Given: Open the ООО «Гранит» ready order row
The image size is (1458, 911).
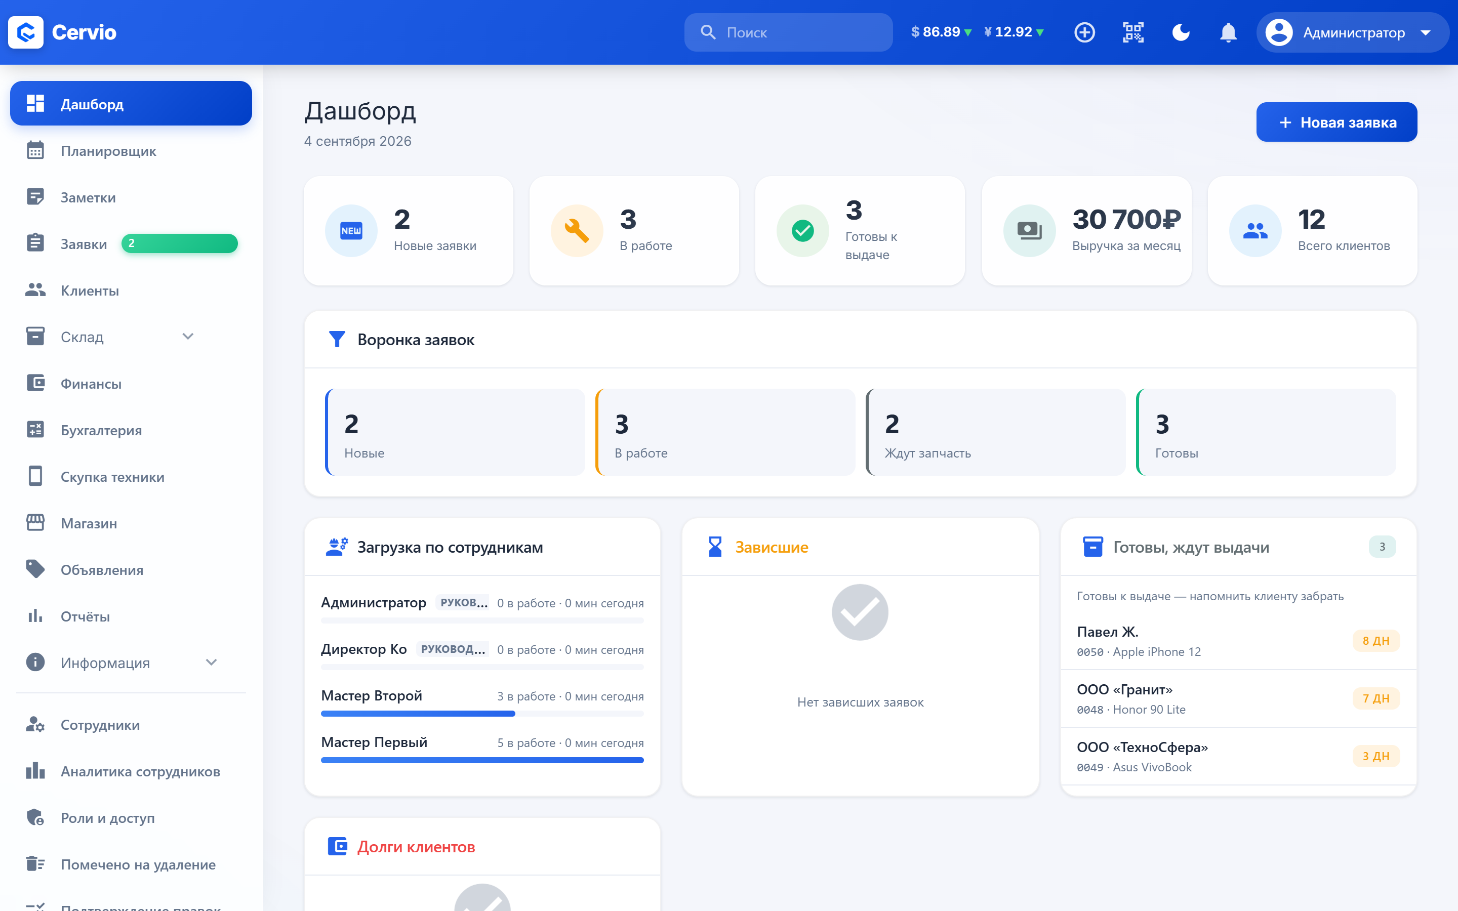Looking at the screenshot, I should 1238,699.
